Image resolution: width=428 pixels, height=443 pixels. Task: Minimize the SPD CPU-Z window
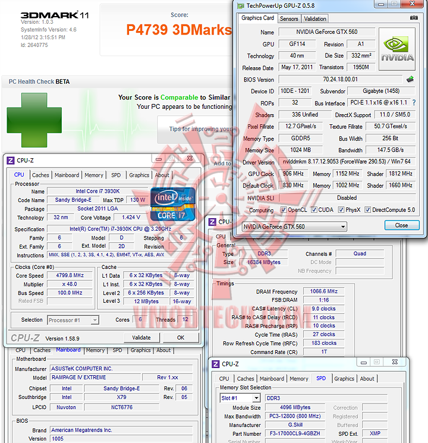364,362
